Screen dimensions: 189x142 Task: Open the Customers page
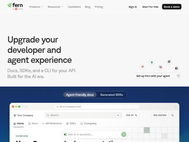click(74, 7)
